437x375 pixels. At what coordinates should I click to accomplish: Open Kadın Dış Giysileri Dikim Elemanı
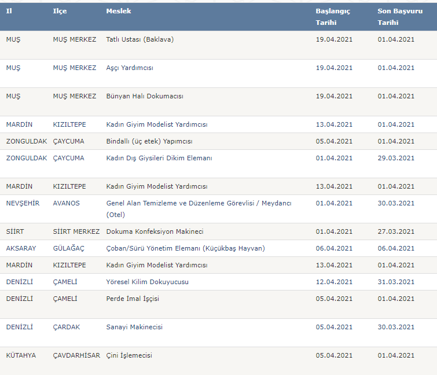[159, 158]
